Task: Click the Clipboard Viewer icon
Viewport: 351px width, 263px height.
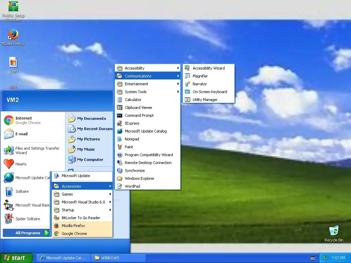Action: 120,108
